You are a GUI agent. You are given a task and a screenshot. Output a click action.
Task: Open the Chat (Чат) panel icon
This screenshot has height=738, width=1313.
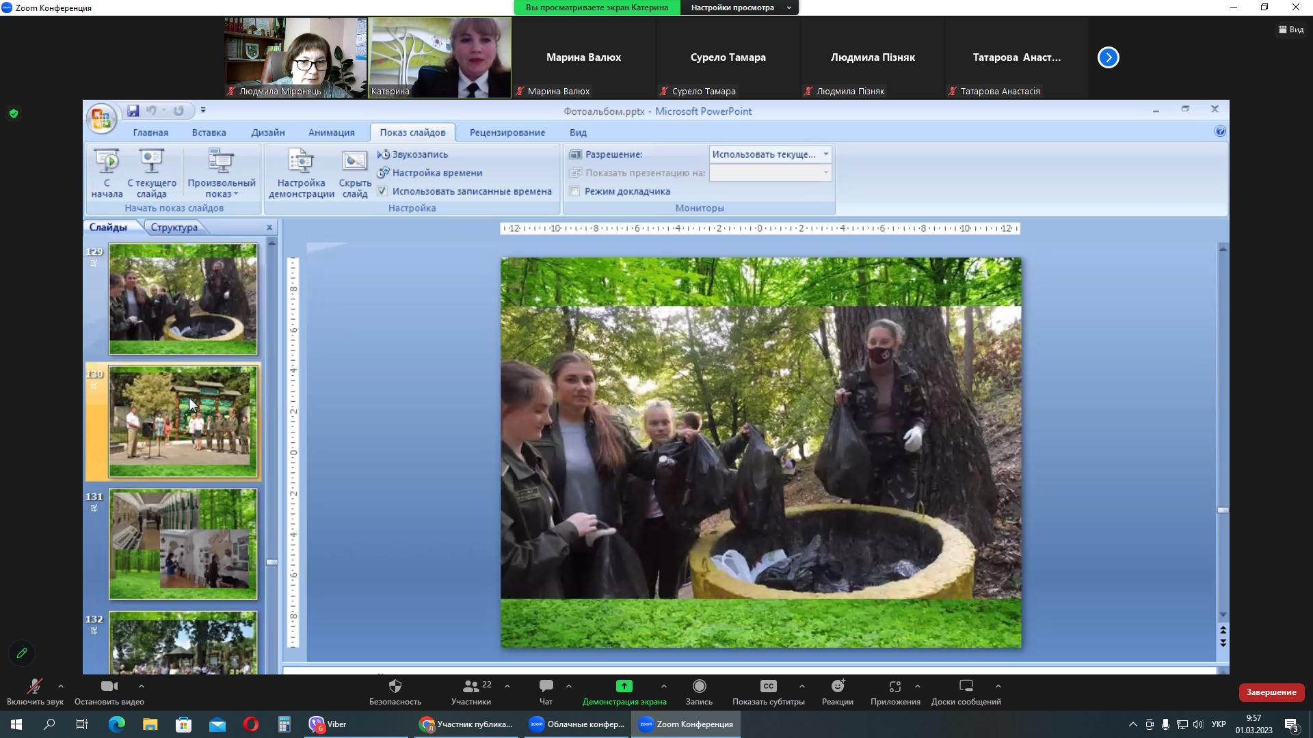pyautogui.click(x=546, y=686)
